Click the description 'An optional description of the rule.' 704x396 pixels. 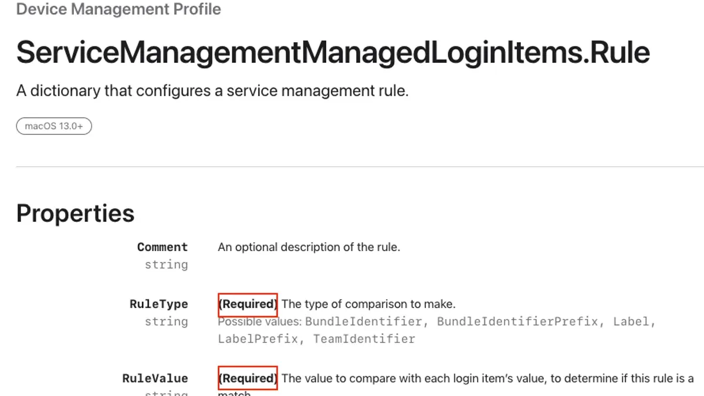(309, 247)
